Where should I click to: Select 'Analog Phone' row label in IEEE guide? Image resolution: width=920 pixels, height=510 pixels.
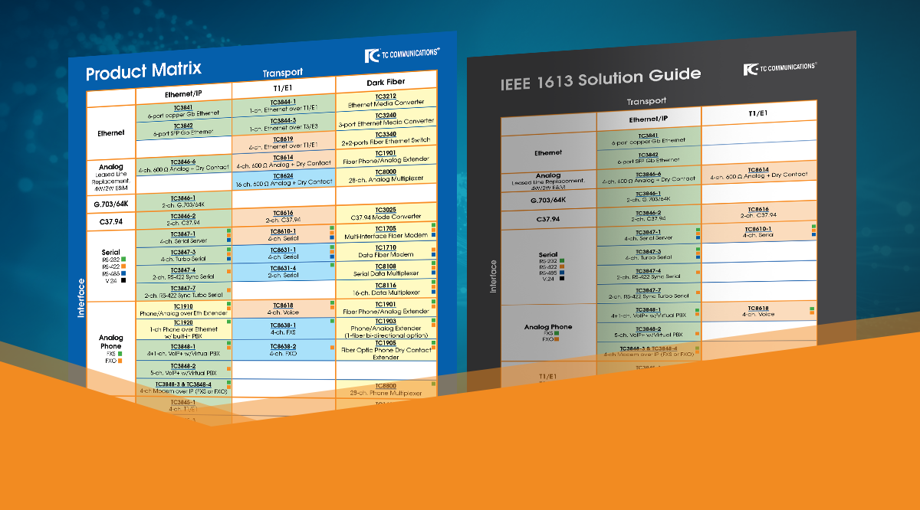tap(548, 327)
